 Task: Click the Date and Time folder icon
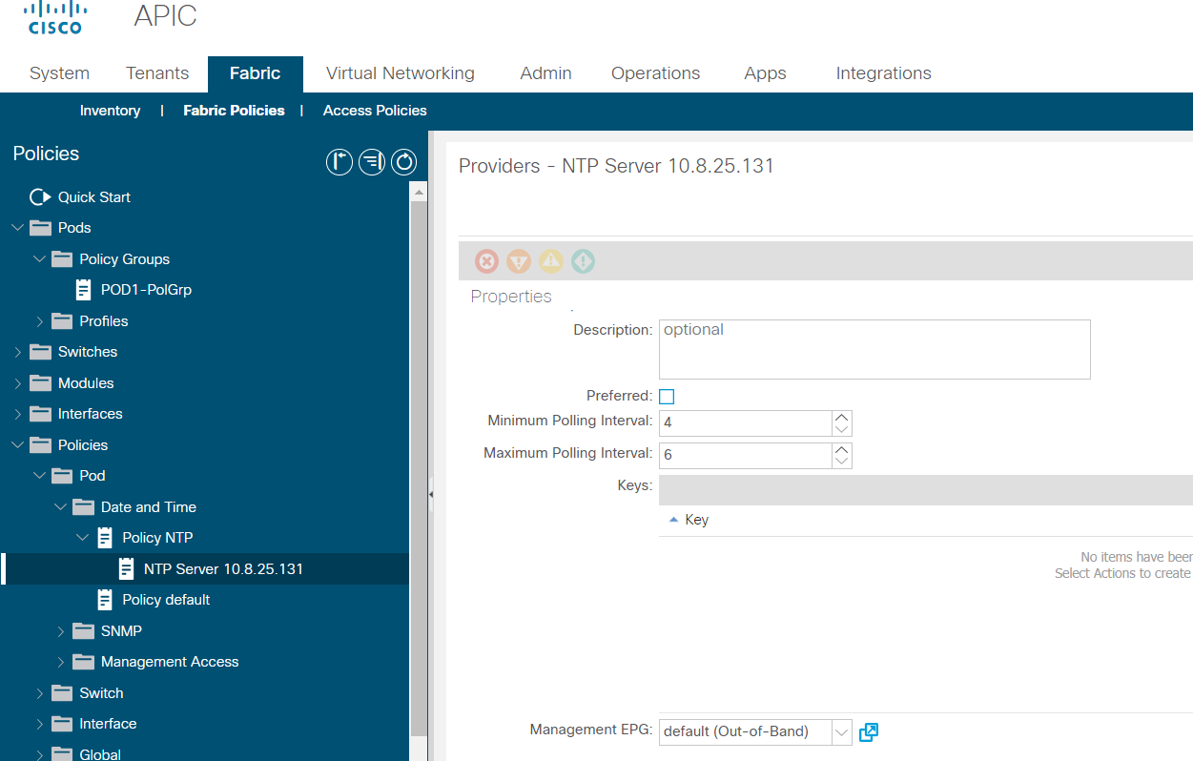[84, 507]
